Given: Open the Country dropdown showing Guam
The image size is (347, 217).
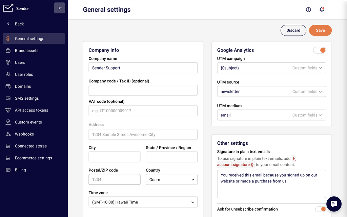Looking at the screenshot, I should point(172,180).
